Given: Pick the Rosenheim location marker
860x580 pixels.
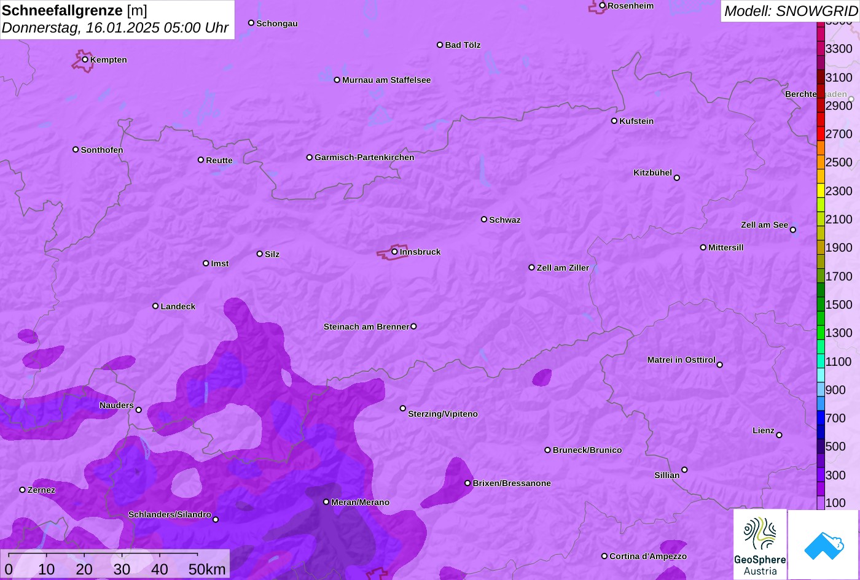Looking at the screenshot, I should 603,6.
